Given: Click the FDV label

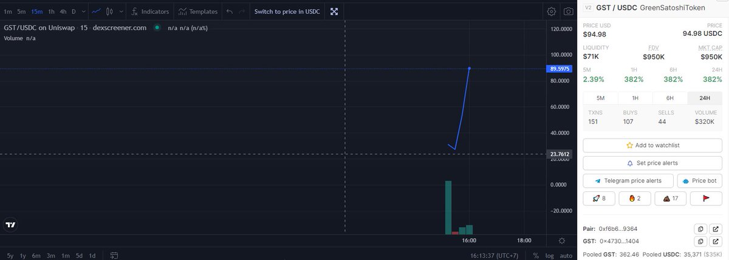Looking at the screenshot, I should coord(654,47).
